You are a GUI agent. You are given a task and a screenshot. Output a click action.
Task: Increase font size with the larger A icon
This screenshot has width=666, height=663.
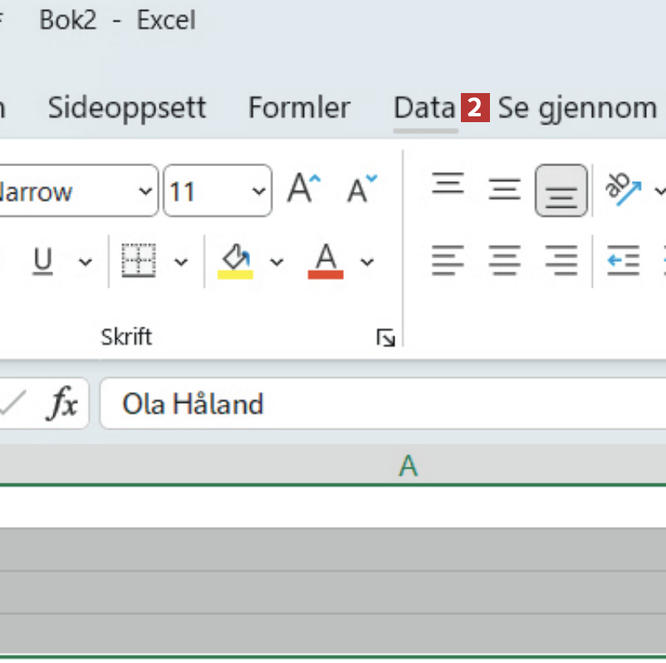coord(303,190)
